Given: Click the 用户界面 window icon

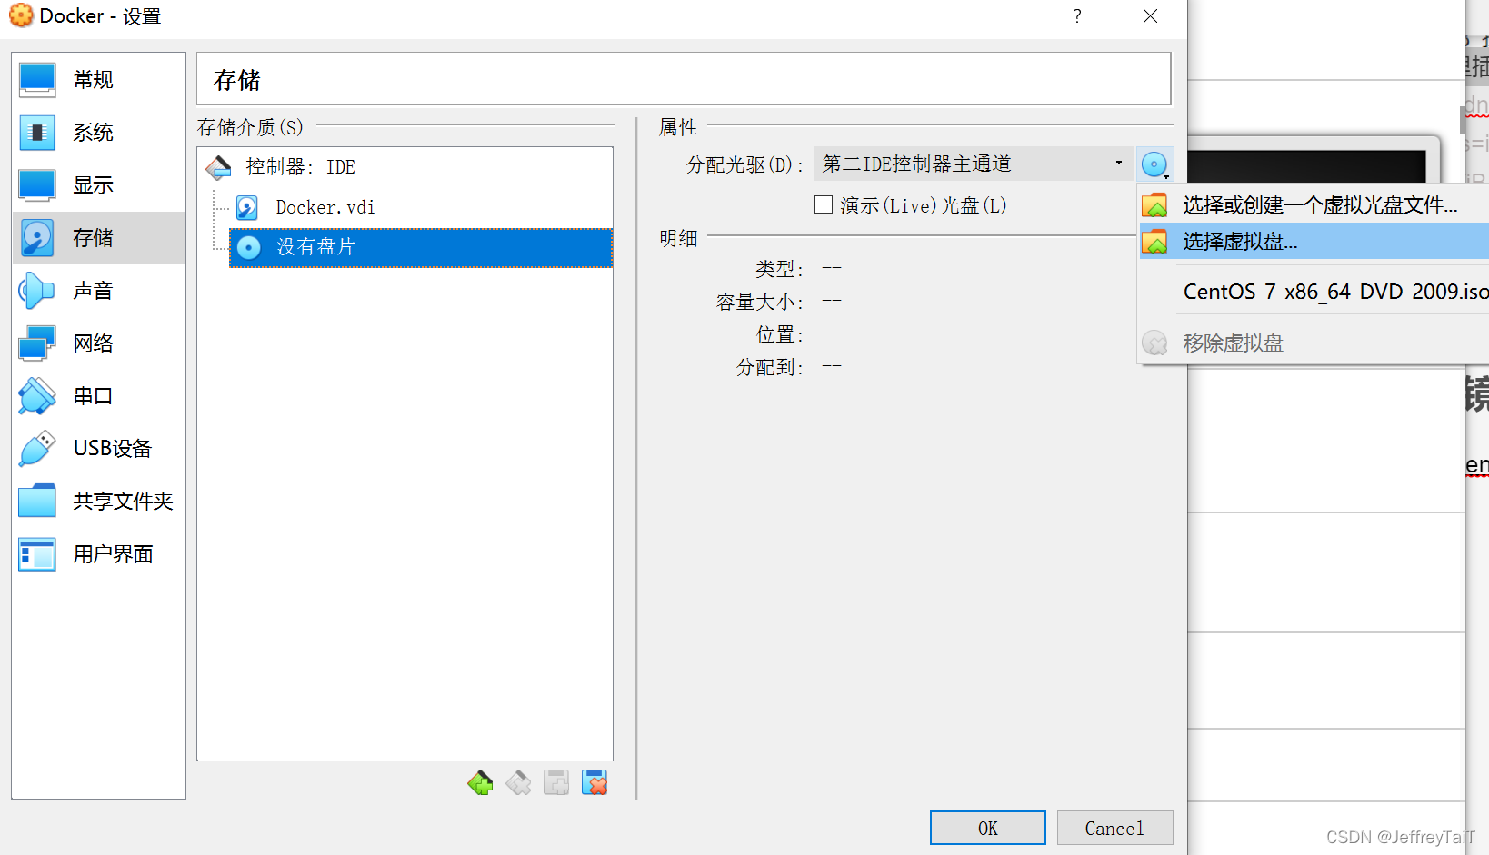Looking at the screenshot, I should tap(37, 554).
